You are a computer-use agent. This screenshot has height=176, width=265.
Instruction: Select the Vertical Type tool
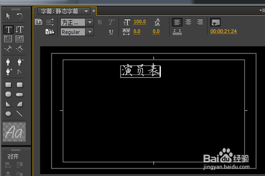pos(19,29)
